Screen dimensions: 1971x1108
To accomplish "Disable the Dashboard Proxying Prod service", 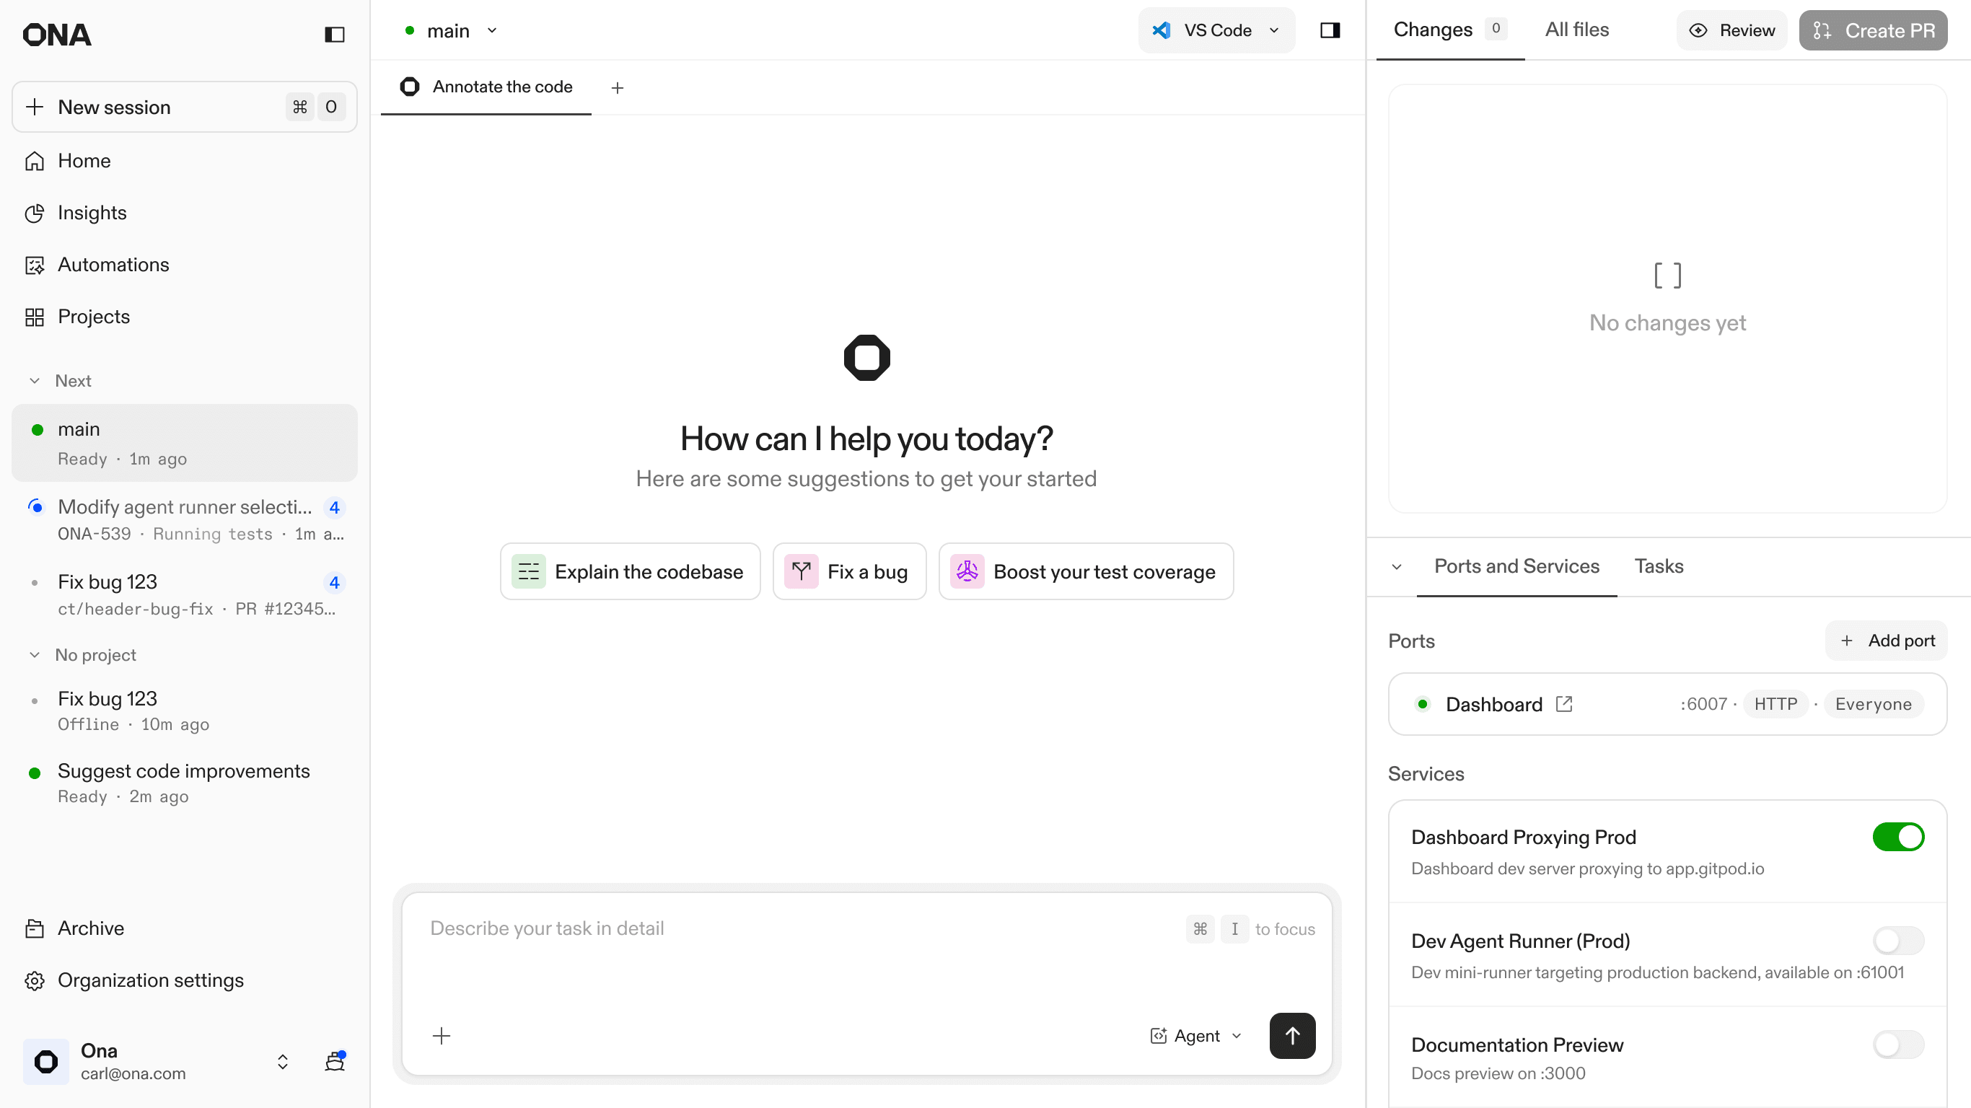I will [1898, 836].
